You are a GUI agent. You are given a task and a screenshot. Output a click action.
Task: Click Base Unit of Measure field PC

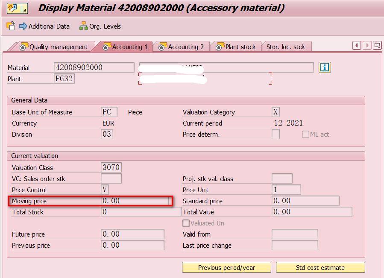tap(109, 112)
